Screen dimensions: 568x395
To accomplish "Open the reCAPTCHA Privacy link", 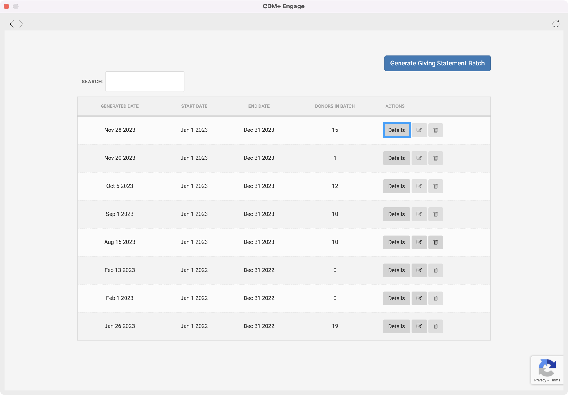I will [540, 380].
